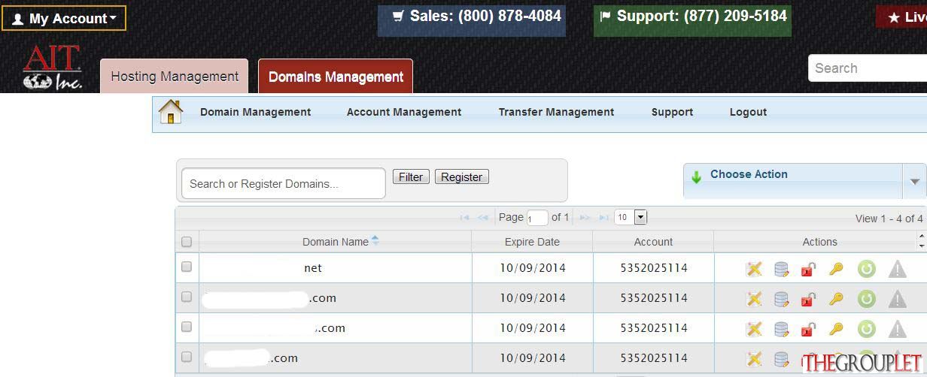Click the green renew icon in the first .com row
This screenshot has width=927, height=377.
point(867,299)
